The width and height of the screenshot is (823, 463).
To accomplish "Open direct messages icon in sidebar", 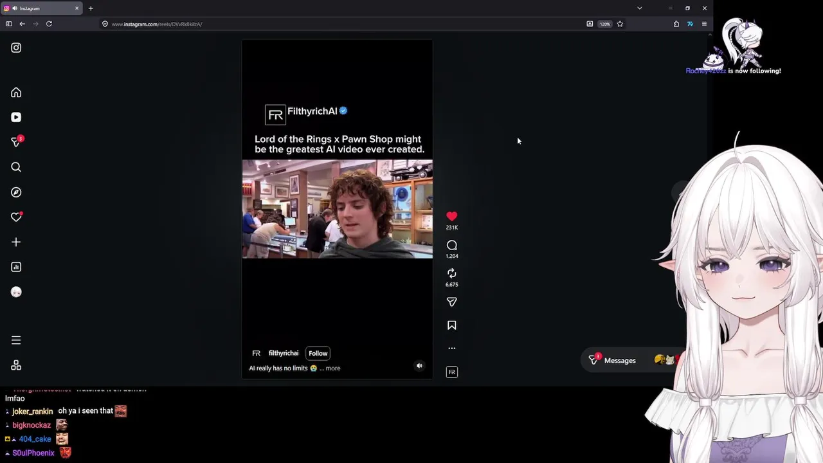I will coord(16,142).
